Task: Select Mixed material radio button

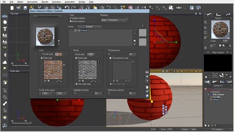Action: (x=71, y=21)
